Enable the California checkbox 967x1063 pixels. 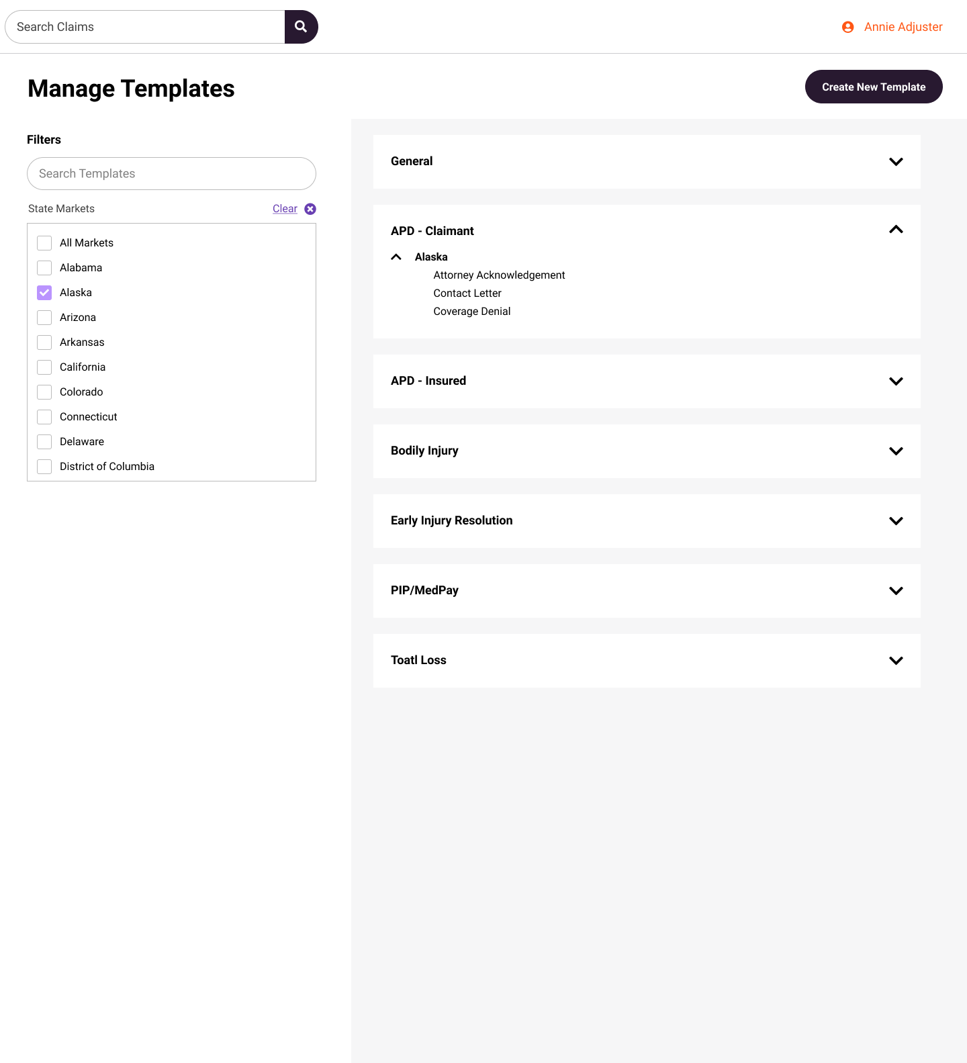pos(44,367)
